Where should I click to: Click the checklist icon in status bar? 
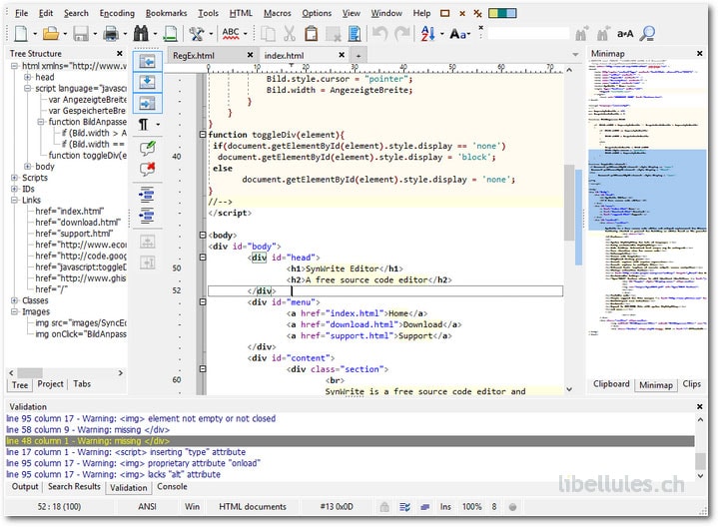pos(404,507)
